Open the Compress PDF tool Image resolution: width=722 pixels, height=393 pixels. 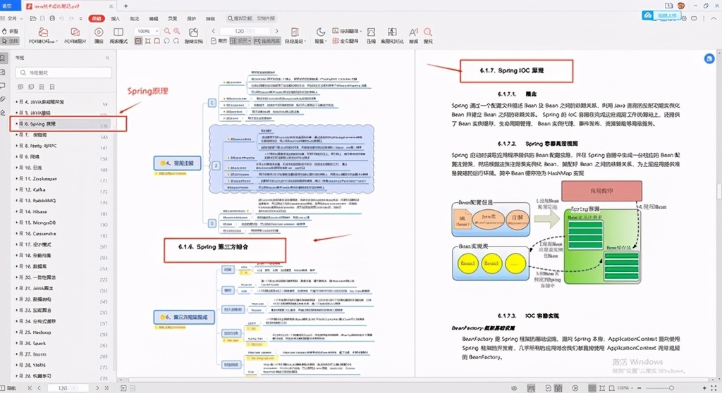coord(371,35)
